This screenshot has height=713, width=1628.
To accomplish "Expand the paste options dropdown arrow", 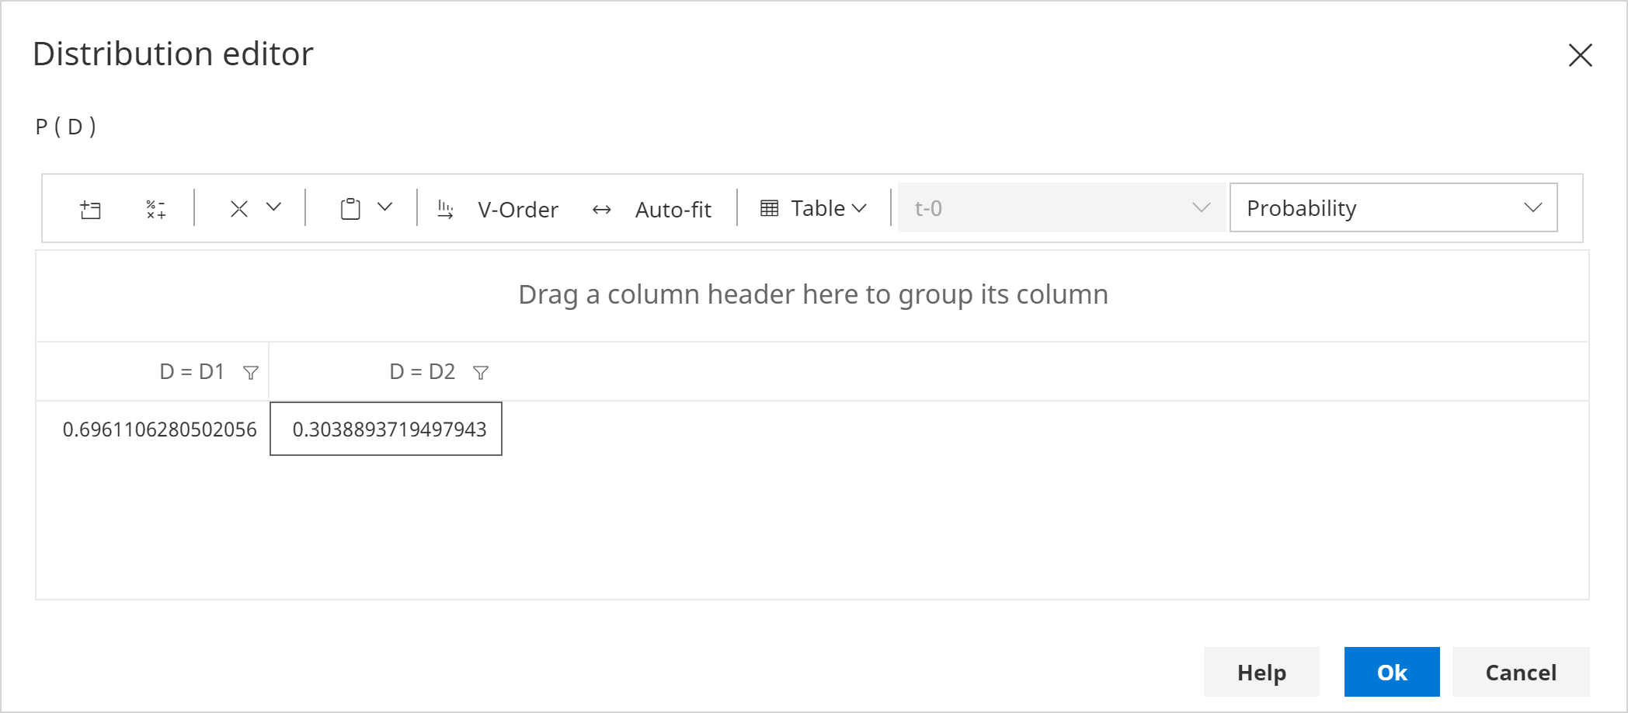I will [384, 207].
